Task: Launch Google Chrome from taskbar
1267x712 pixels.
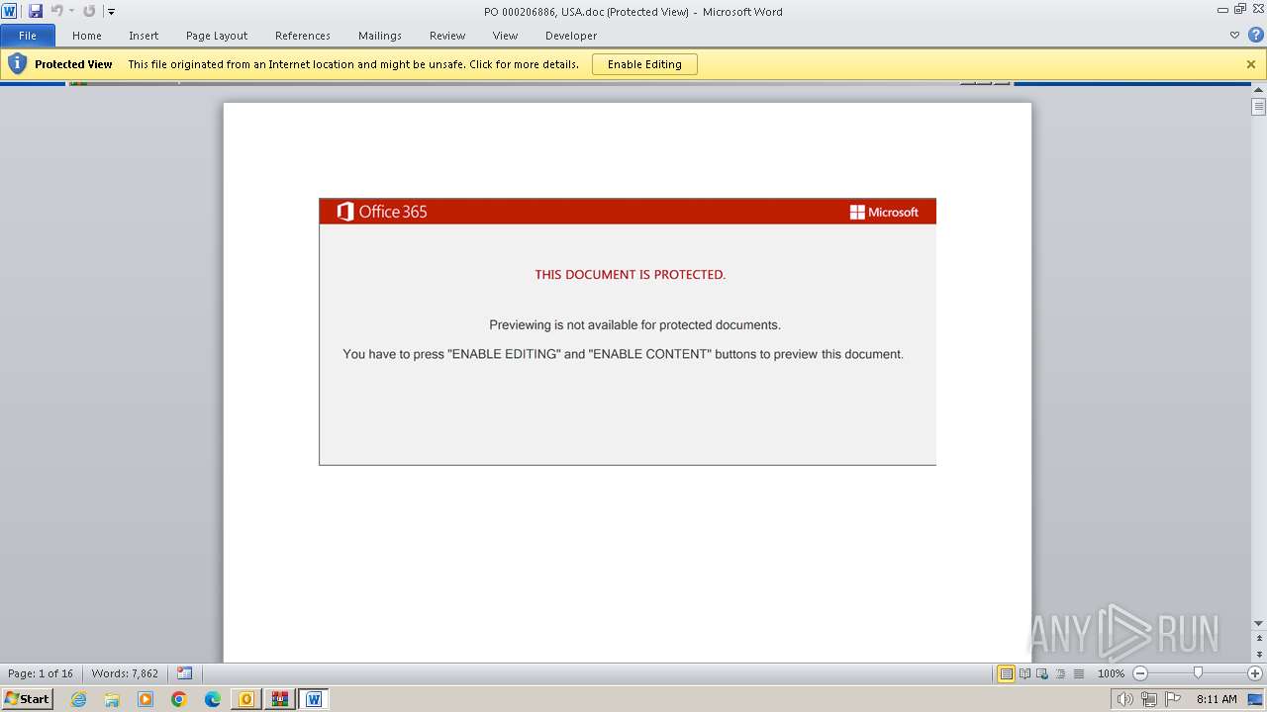Action: point(179,699)
